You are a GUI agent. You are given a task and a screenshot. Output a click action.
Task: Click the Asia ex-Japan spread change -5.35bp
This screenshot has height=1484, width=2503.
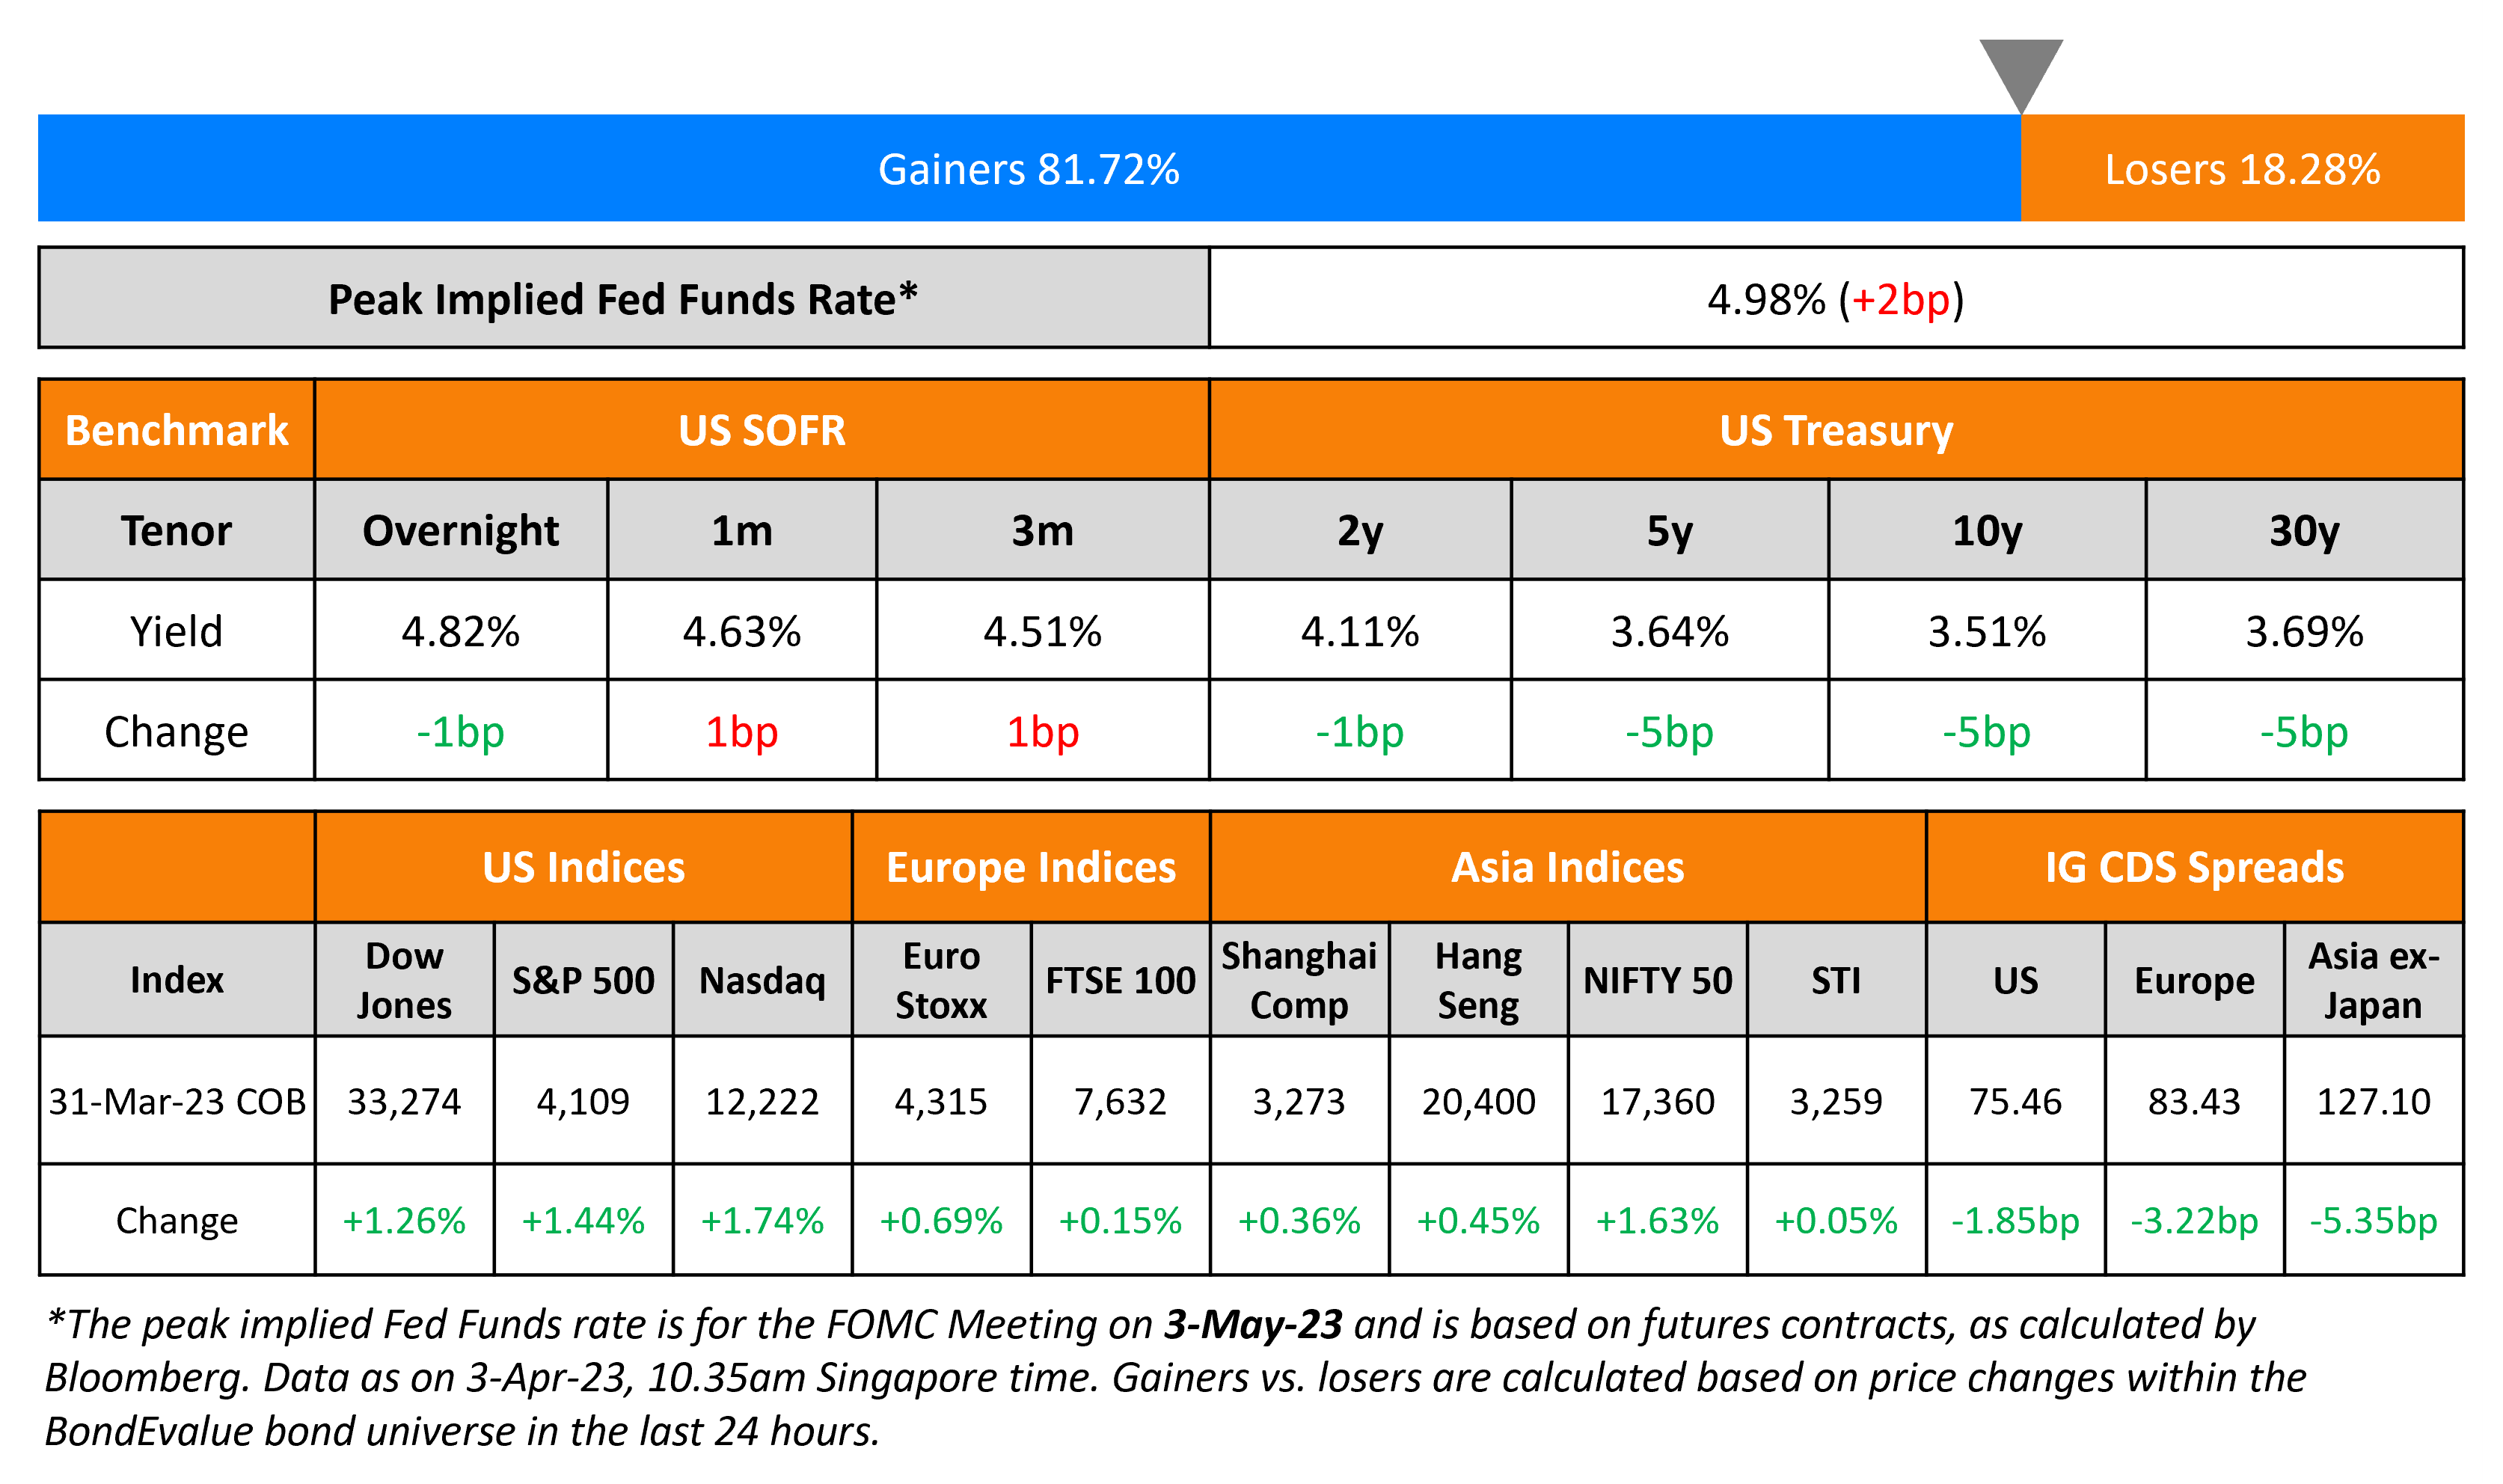[x=2373, y=1220]
